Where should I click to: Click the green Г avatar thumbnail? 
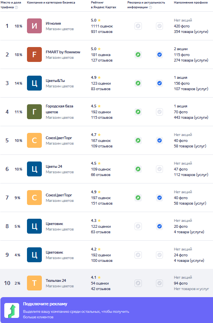(x=34, y=112)
